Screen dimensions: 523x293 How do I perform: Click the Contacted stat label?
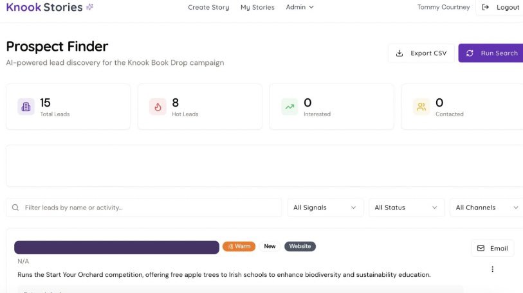click(x=449, y=114)
